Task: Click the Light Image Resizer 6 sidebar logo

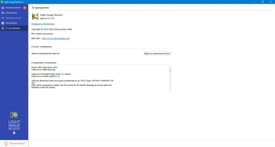Action: pos(14,123)
